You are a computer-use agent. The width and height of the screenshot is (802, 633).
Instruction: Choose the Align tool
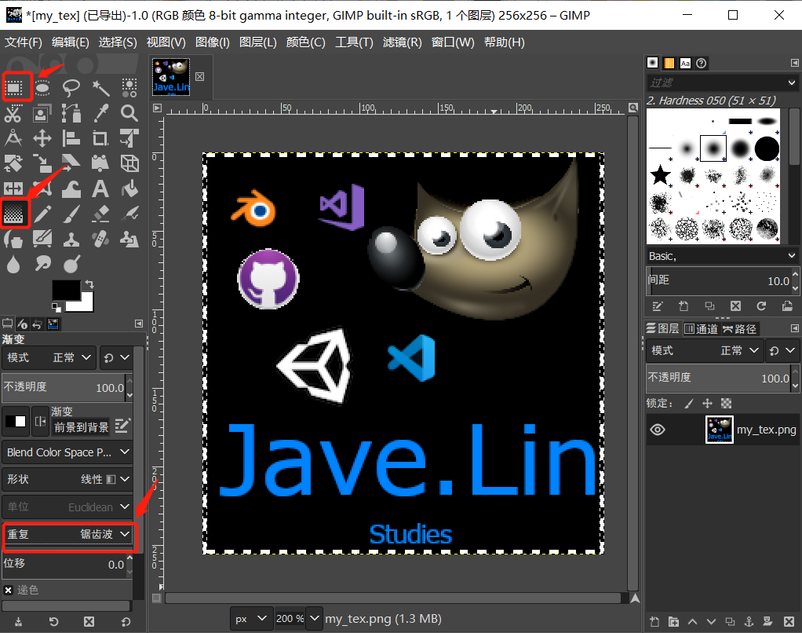pos(71,138)
